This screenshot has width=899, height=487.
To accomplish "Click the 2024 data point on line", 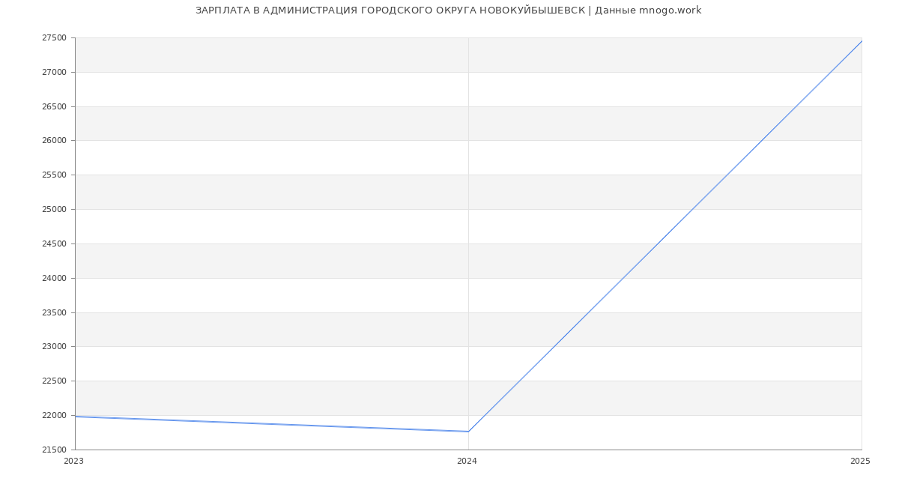I will tap(468, 432).
